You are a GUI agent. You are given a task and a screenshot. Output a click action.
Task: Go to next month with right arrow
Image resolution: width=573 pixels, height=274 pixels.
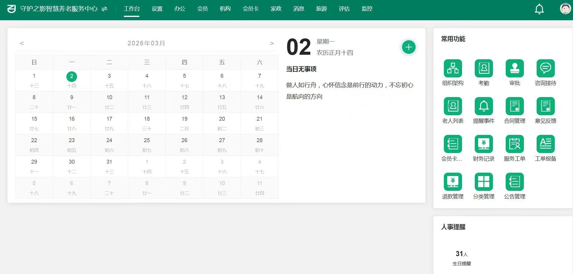coord(272,43)
